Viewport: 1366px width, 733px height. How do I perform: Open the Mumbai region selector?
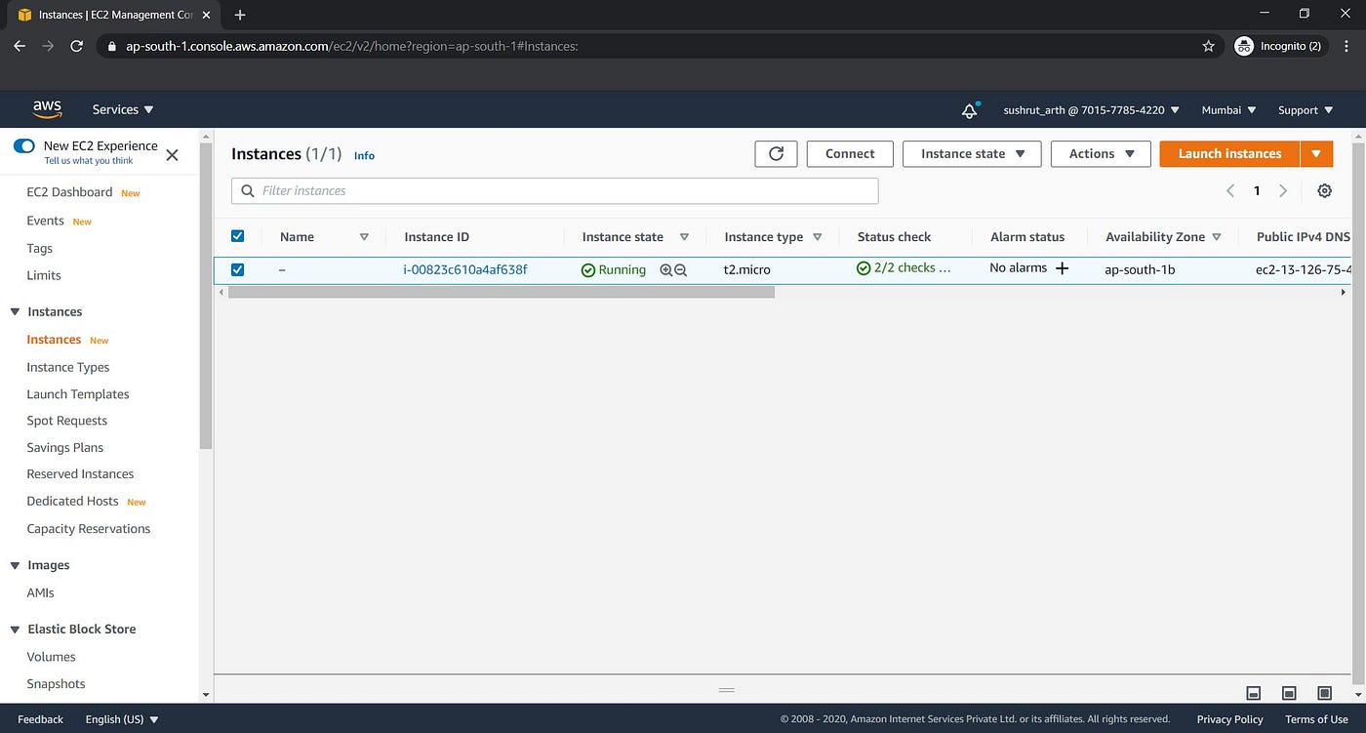pos(1228,110)
